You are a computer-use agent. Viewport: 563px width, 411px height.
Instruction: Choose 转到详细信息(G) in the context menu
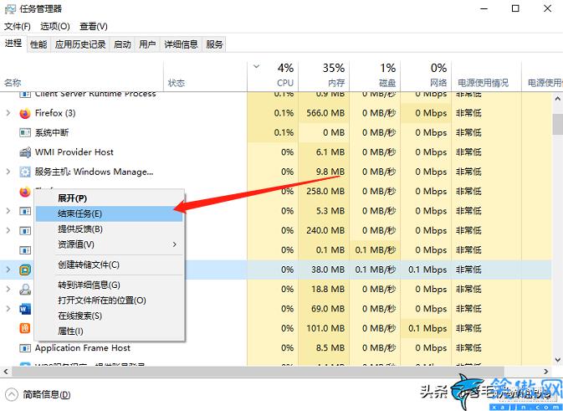[x=109, y=285]
